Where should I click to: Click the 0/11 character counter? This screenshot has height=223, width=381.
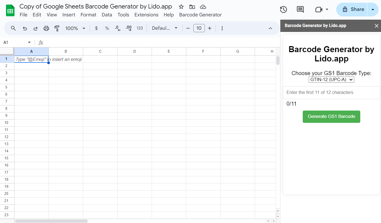click(291, 104)
